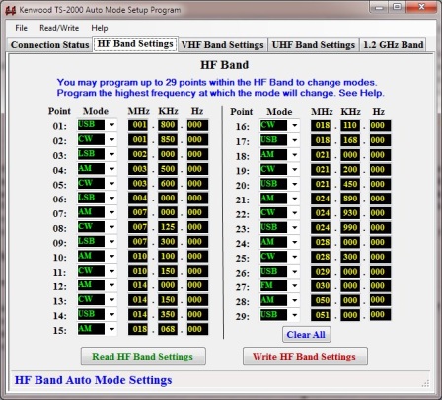442x400 pixels.
Task: Open Mode dropdown for point 01
Action: tap(111, 125)
